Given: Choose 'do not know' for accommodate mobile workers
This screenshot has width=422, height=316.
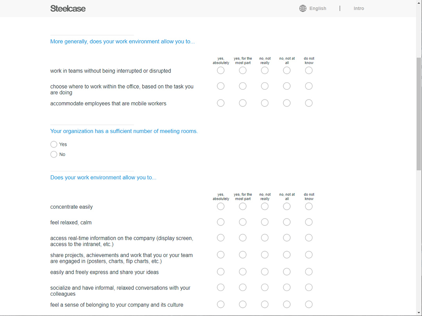Looking at the screenshot, I should (309, 103).
